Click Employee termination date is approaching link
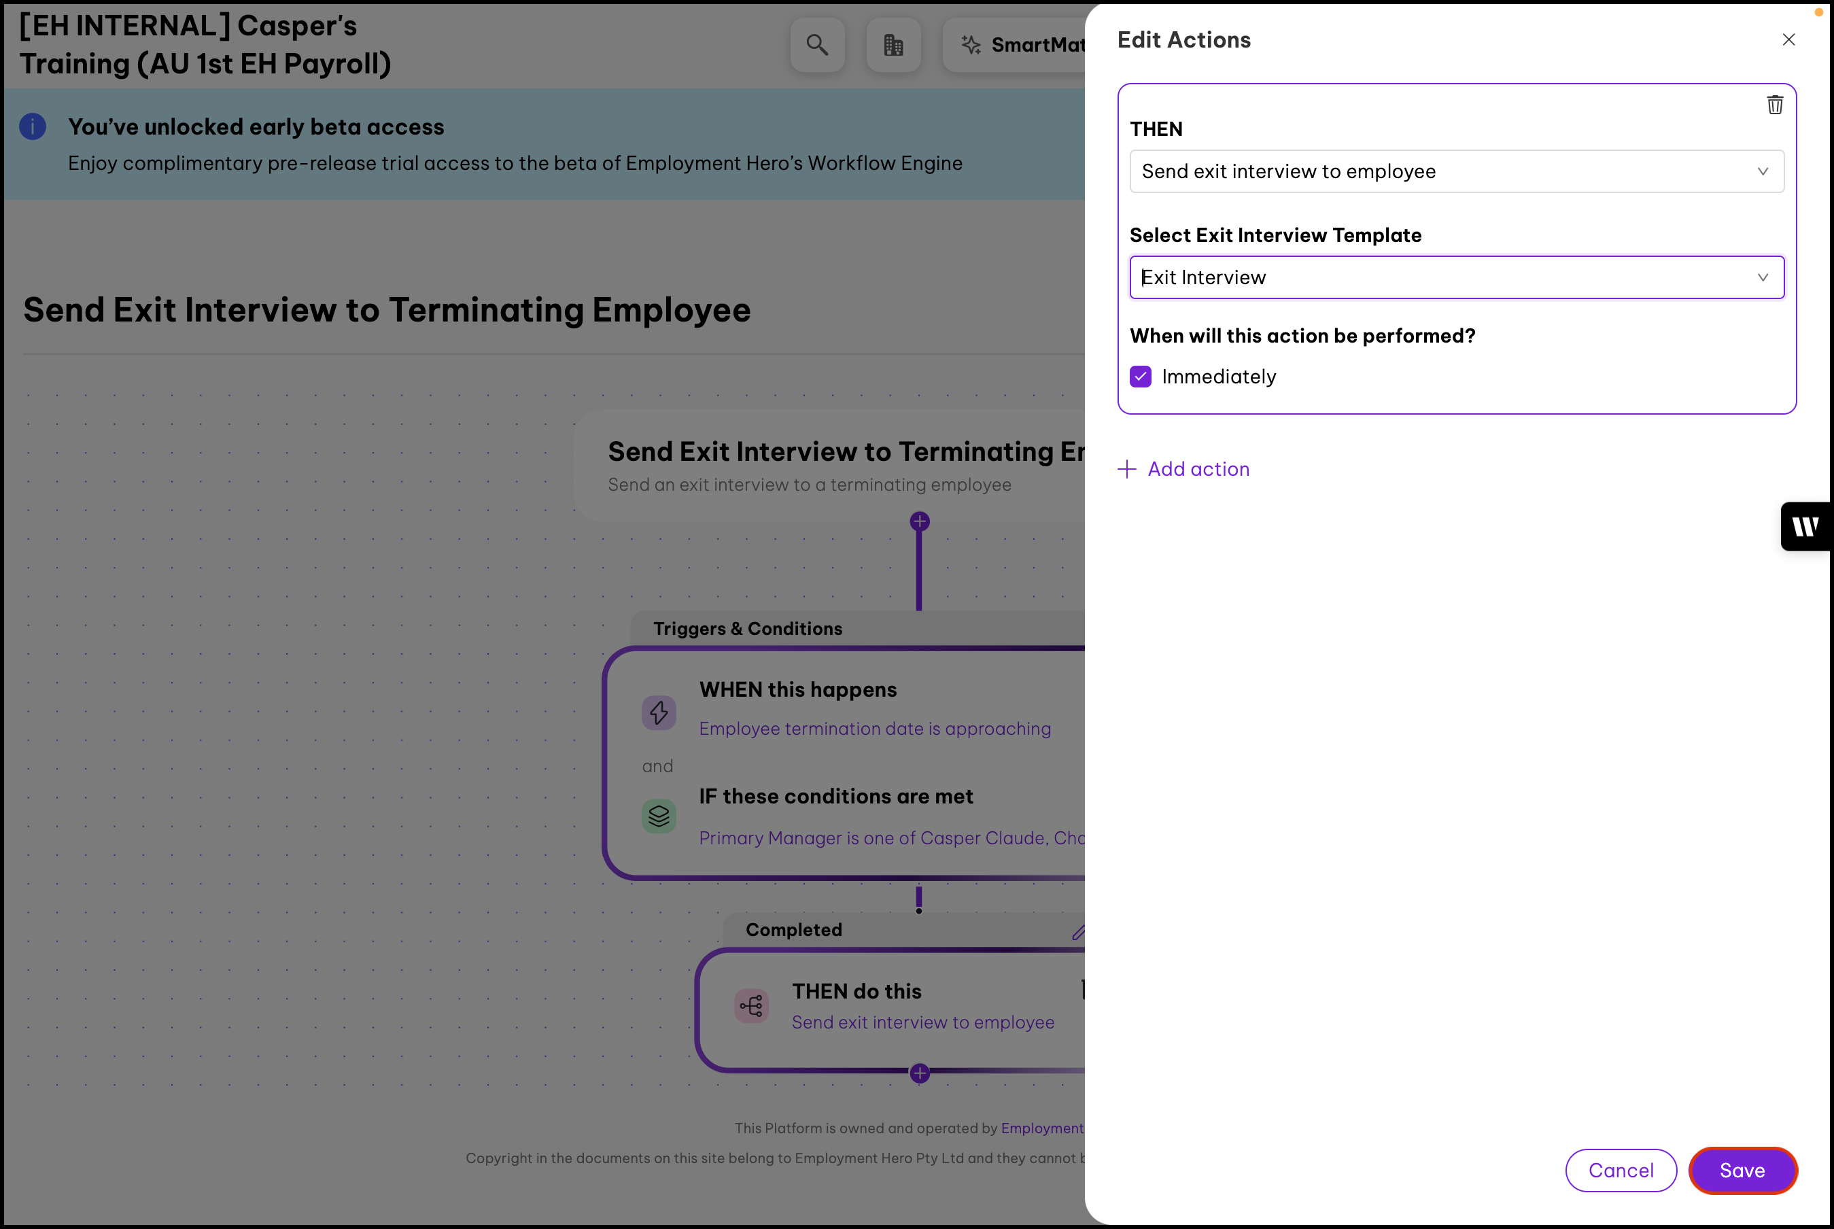The height and width of the screenshot is (1229, 1834). pos(875,729)
